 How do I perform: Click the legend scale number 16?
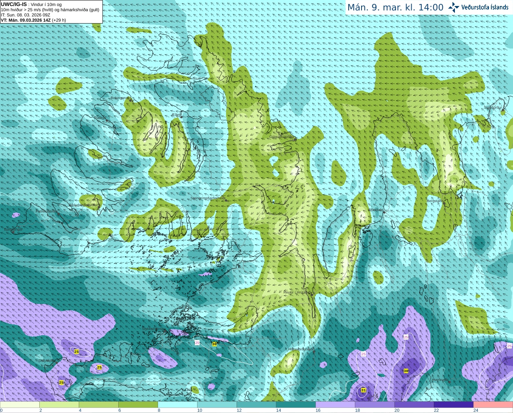[x=318, y=410]
